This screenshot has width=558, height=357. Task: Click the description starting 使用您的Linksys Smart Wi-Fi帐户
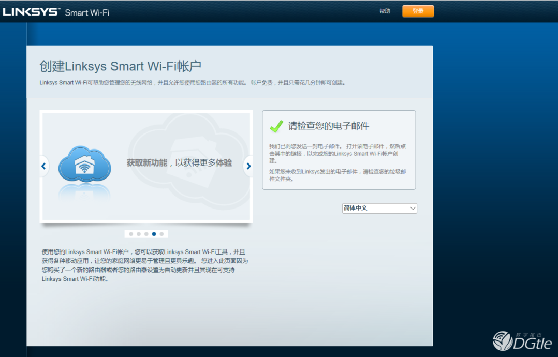(x=145, y=265)
